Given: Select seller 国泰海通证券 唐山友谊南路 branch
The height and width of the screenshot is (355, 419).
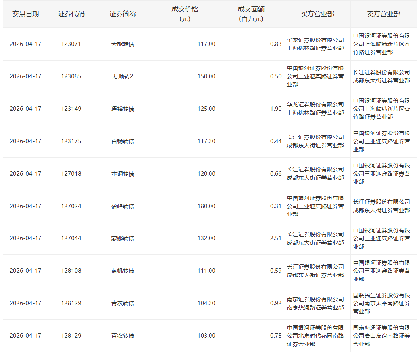Looking at the screenshot, I should click(x=382, y=336).
